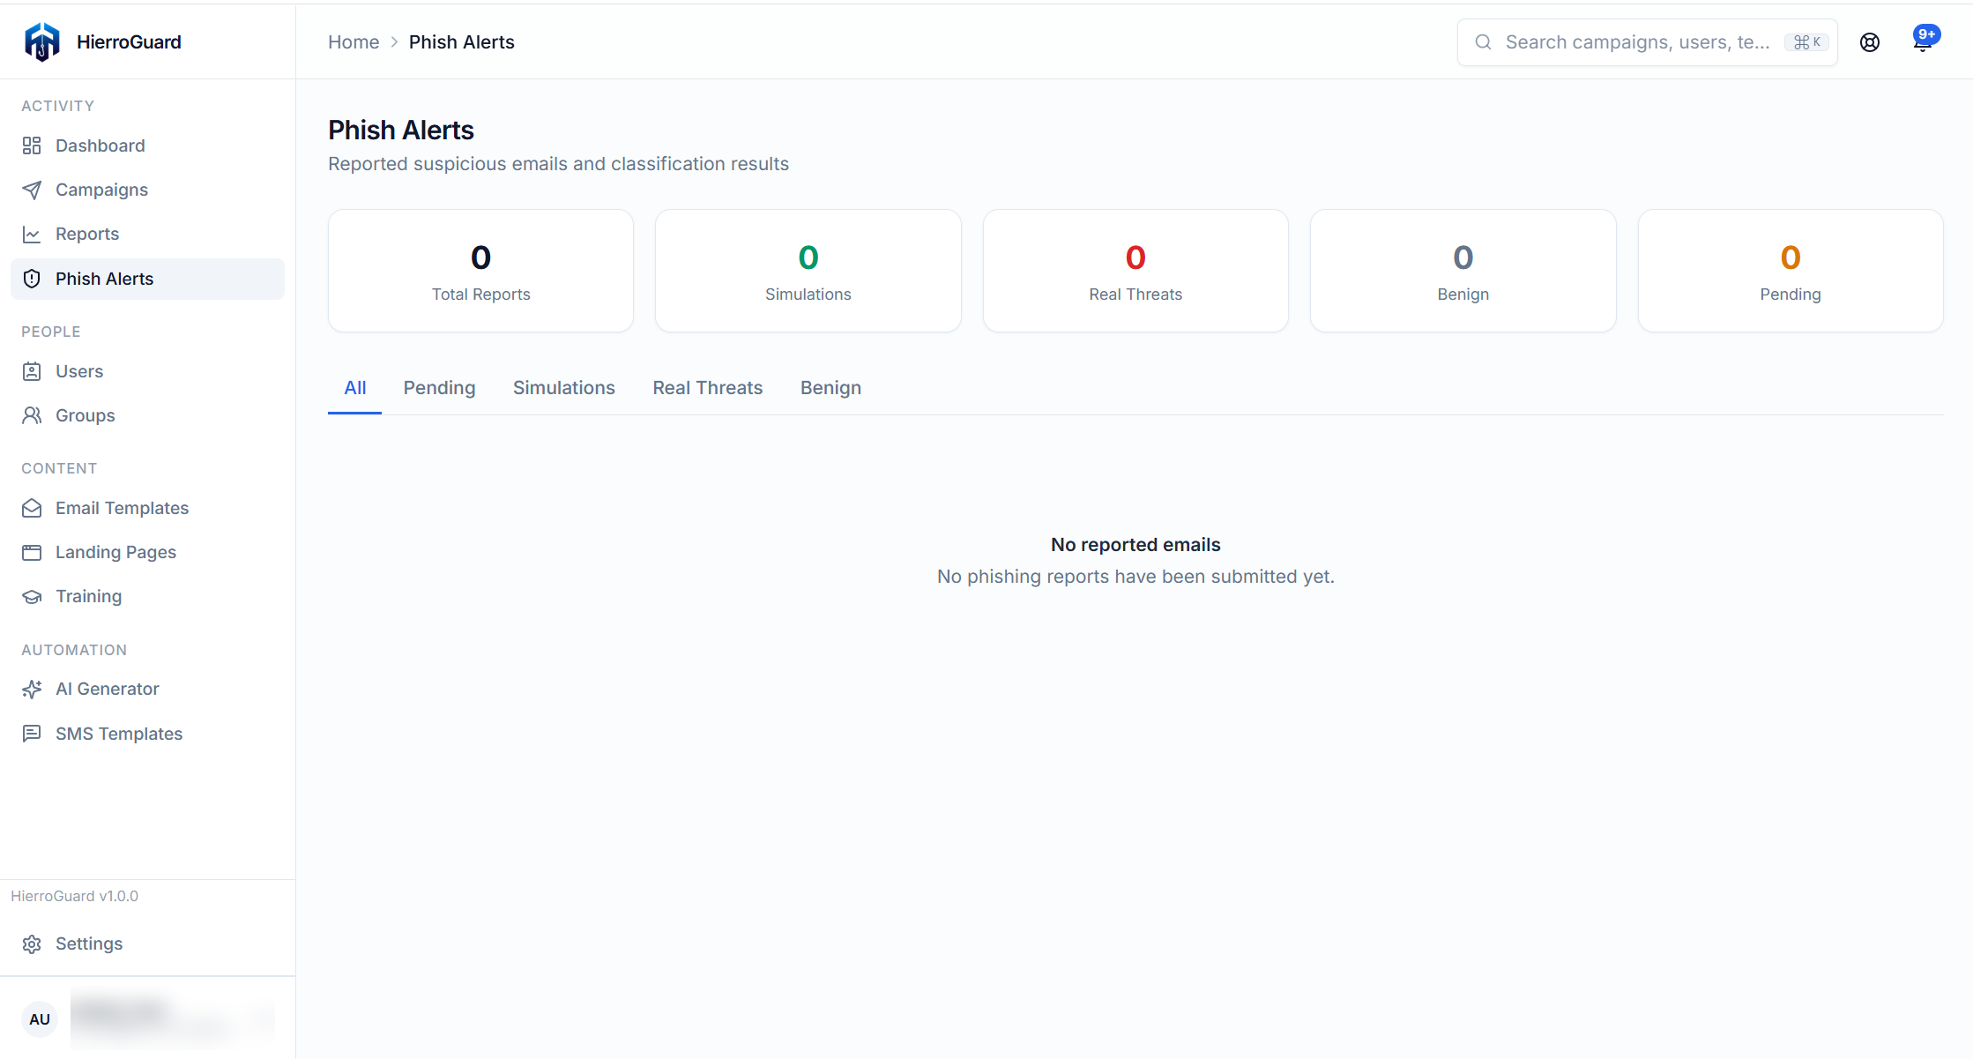Open AI Generator via the sparkle icon
1973x1059 pixels.
coord(32,689)
